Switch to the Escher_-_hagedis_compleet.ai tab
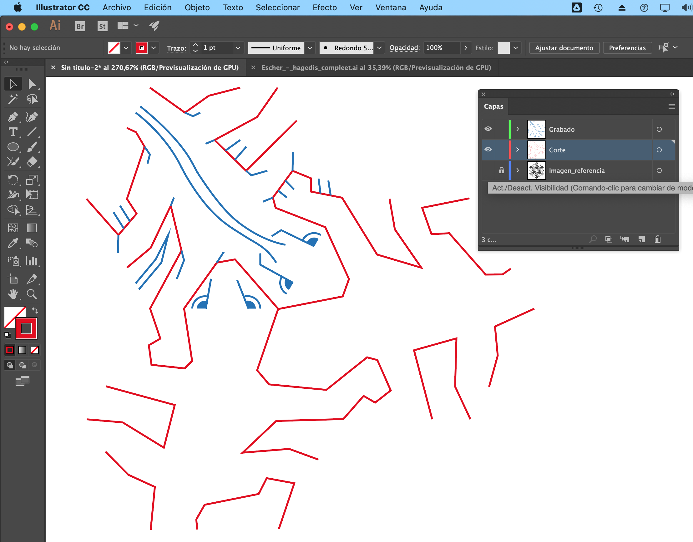The image size is (693, 542). pyautogui.click(x=376, y=67)
